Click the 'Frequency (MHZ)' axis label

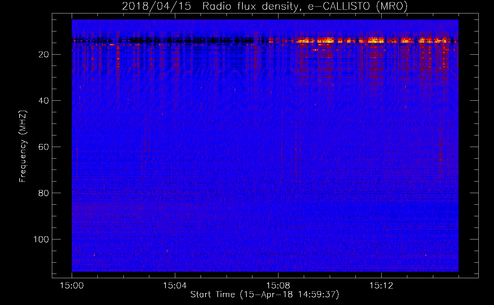pos(23,146)
